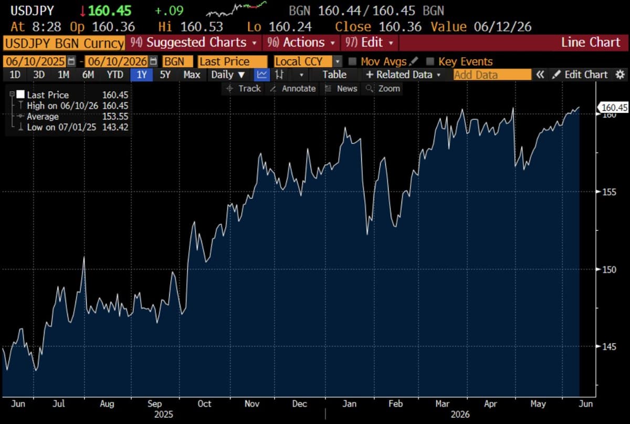
Task: Select the 1Y range tab
Action: [x=142, y=75]
